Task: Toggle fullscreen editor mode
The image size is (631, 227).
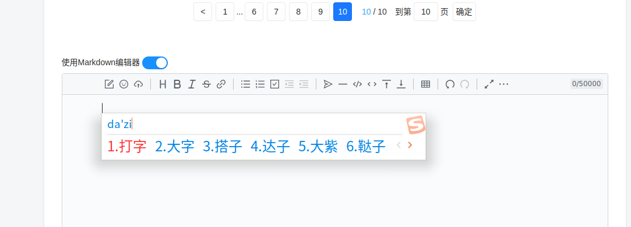Action: pyautogui.click(x=489, y=84)
